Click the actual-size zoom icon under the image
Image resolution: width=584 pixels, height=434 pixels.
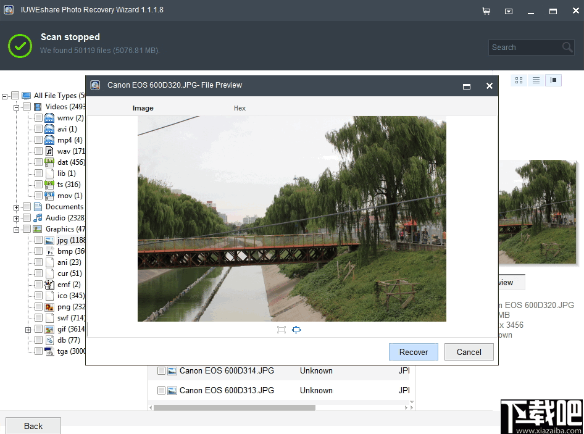296,330
